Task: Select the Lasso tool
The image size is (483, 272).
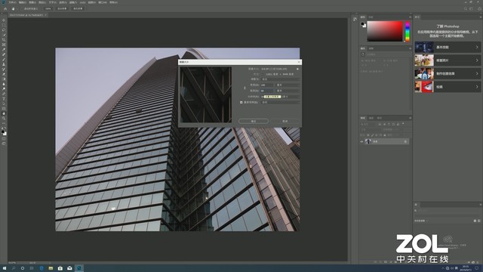Action: (x=4, y=30)
